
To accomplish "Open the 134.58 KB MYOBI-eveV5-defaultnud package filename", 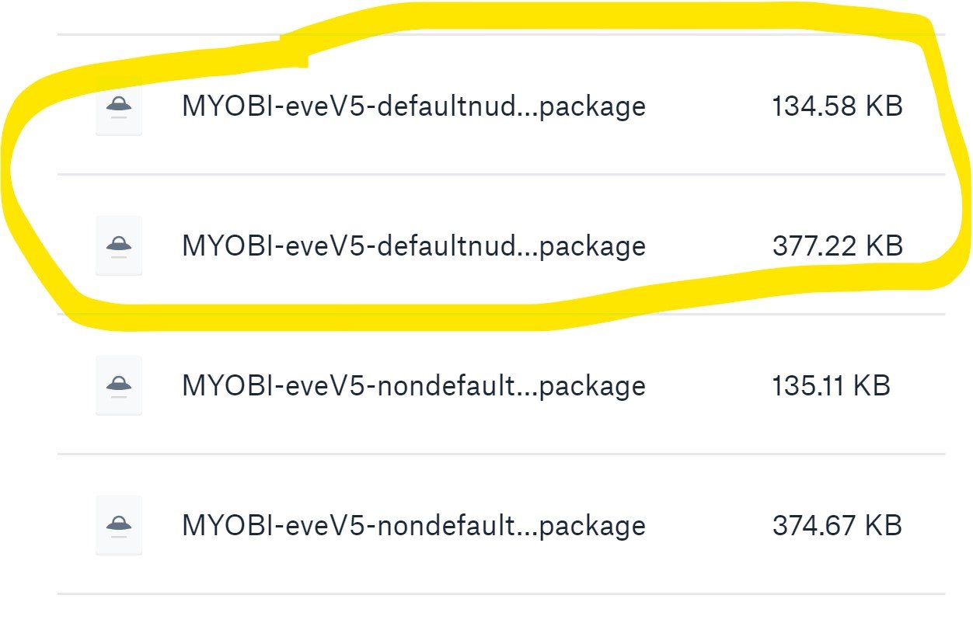I will point(413,106).
